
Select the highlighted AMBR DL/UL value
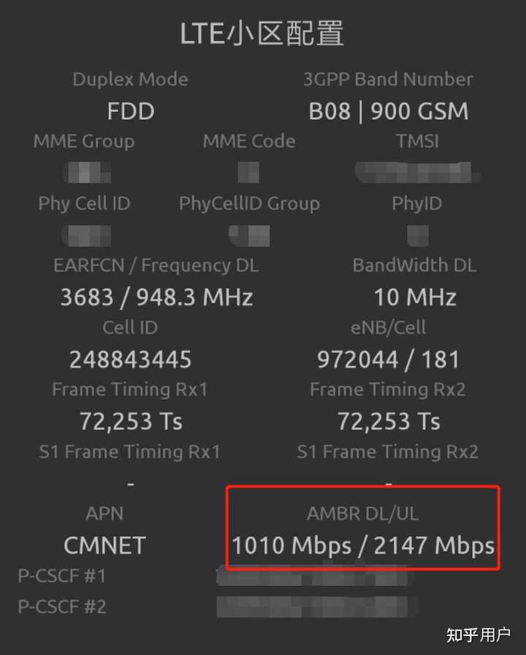(362, 544)
